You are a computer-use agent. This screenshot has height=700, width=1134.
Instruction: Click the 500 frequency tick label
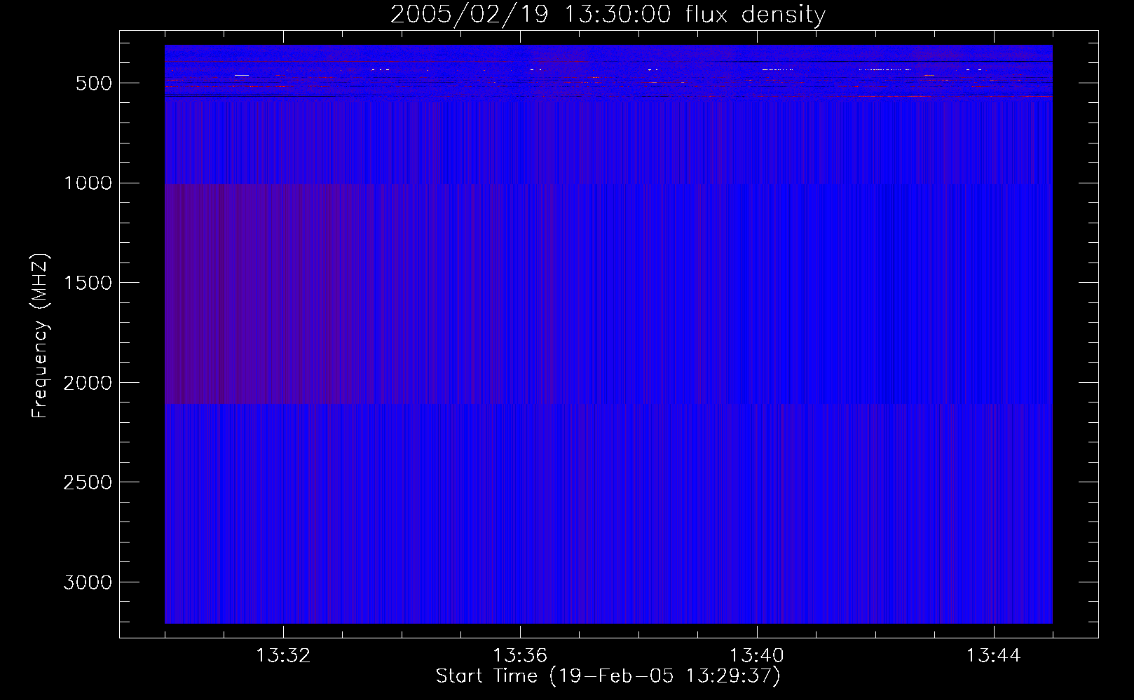coord(94,83)
